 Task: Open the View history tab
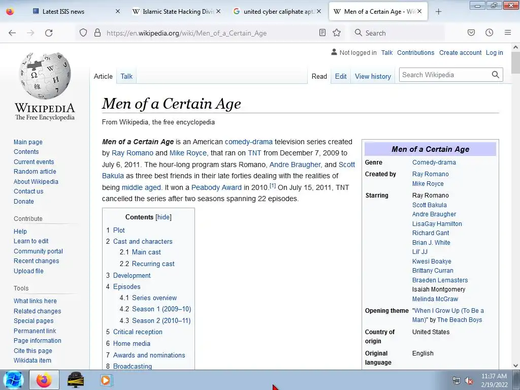(373, 76)
